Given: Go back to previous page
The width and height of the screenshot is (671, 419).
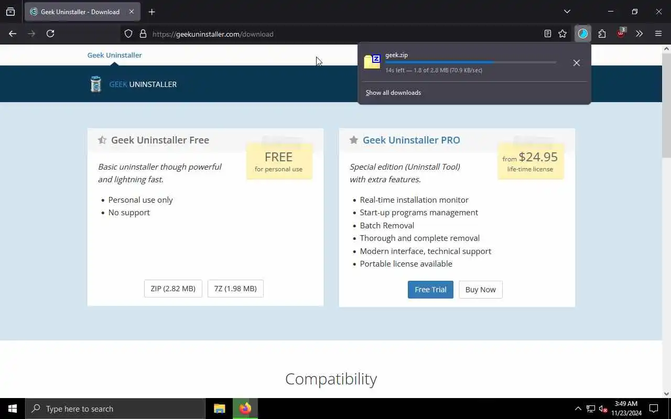Looking at the screenshot, I should tap(13, 34).
